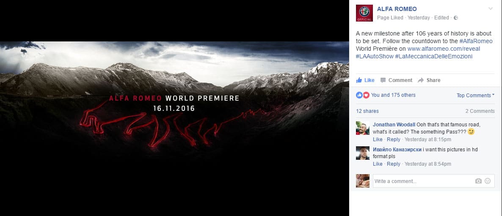Click the Alfa Romeo page logo thumbnail
The height and width of the screenshot is (216, 502).
click(x=364, y=13)
